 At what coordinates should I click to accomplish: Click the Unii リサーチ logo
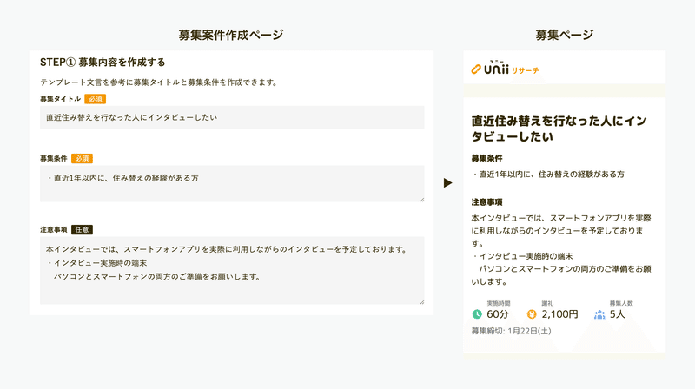505,68
